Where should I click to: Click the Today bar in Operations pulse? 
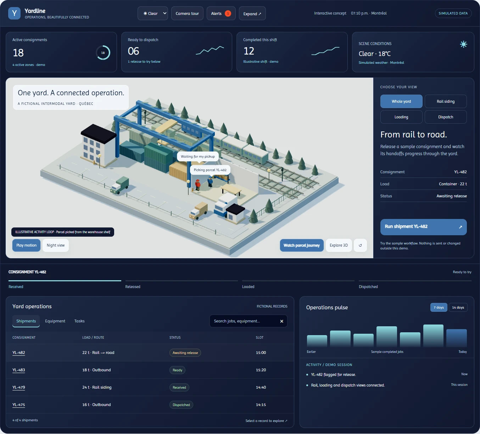pyautogui.click(x=457, y=338)
